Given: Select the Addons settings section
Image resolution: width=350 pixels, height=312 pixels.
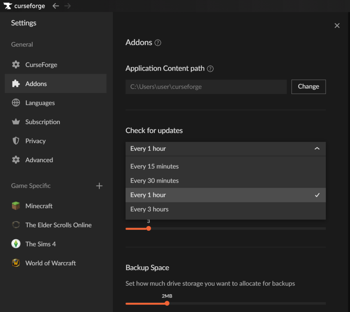Looking at the screenshot, I should click(56, 84).
